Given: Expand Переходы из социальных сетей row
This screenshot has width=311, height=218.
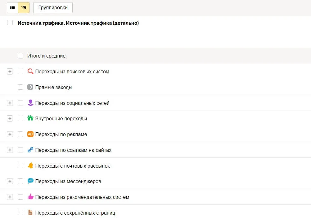Looking at the screenshot, I should pos(10,103).
